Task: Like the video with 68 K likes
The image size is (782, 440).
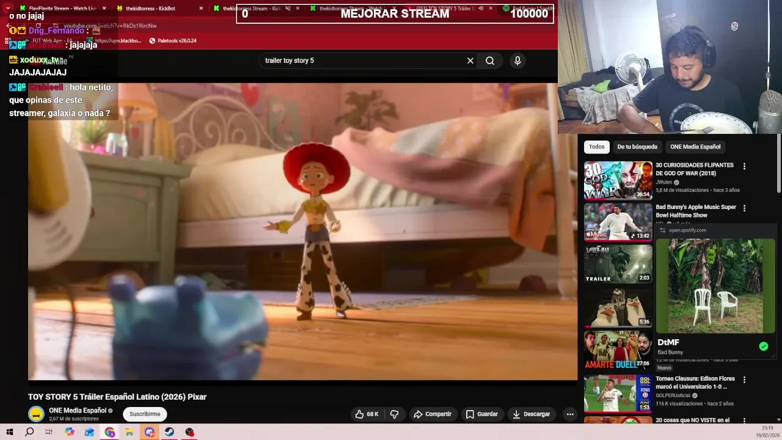Action: coord(367,414)
